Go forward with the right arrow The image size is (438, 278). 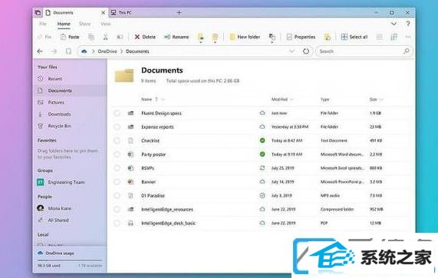[x=54, y=51]
